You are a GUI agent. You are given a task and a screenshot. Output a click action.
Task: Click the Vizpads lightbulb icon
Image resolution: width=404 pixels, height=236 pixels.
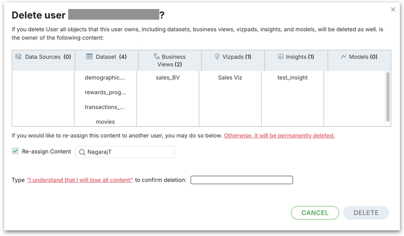(x=217, y=57)
